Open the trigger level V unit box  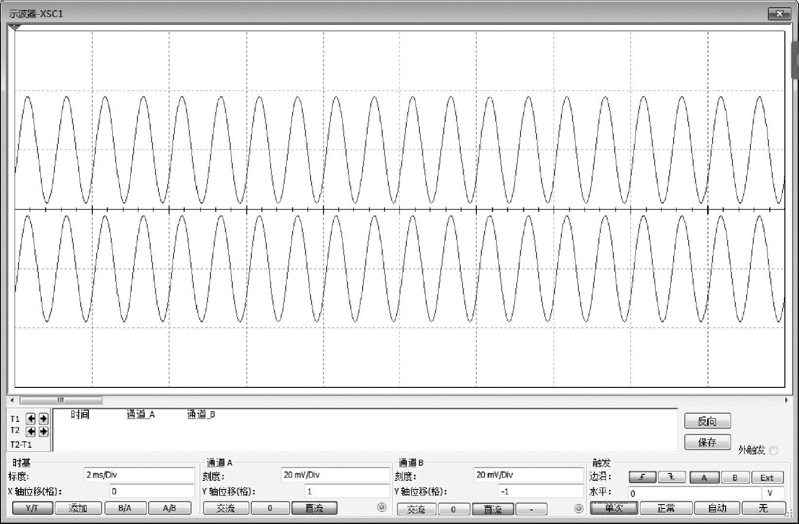click(773, 493)
